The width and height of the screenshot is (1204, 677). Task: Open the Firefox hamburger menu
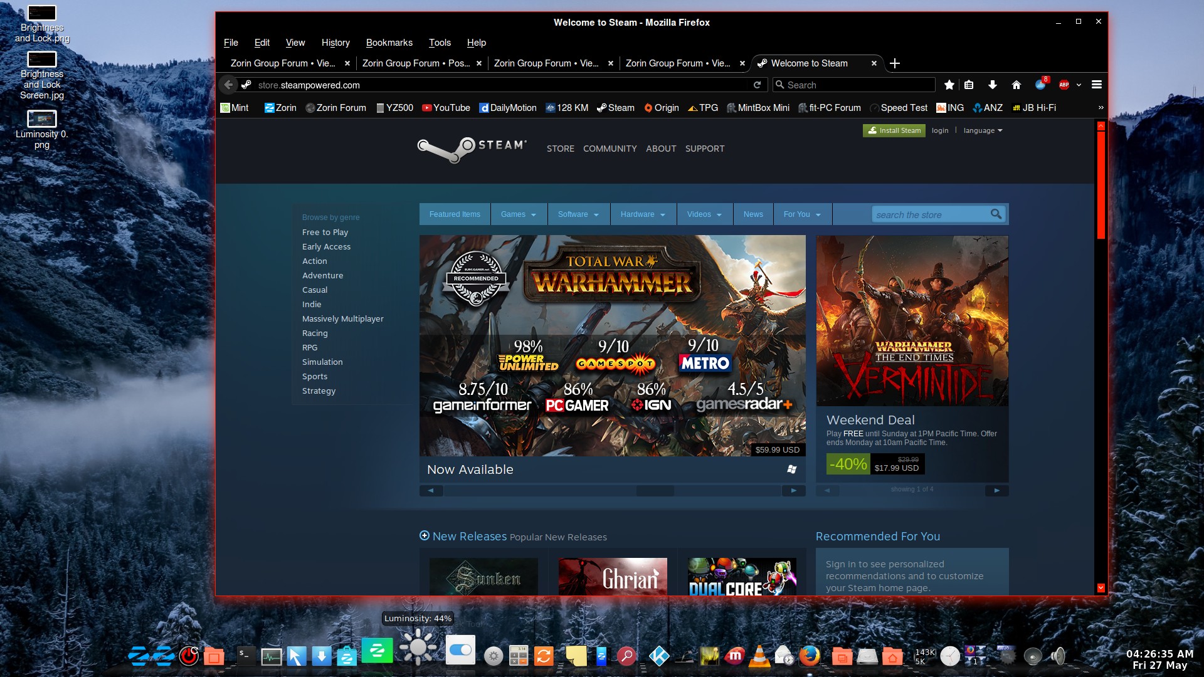click(x=1097, y=85)
